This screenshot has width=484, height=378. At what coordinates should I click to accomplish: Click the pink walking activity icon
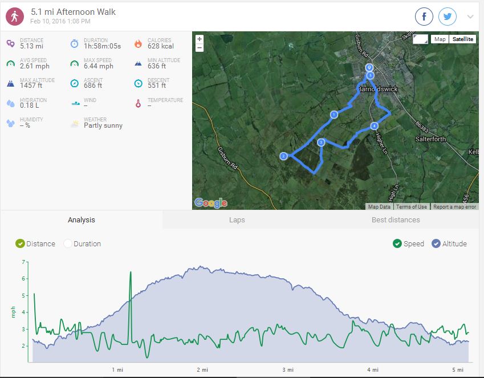click(15, 17)
